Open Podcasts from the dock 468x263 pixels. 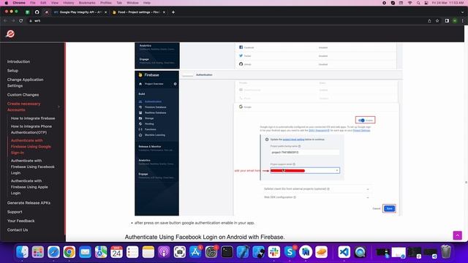(164, 252)
